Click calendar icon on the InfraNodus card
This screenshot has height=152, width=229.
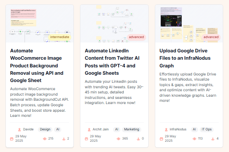[161, 139]
